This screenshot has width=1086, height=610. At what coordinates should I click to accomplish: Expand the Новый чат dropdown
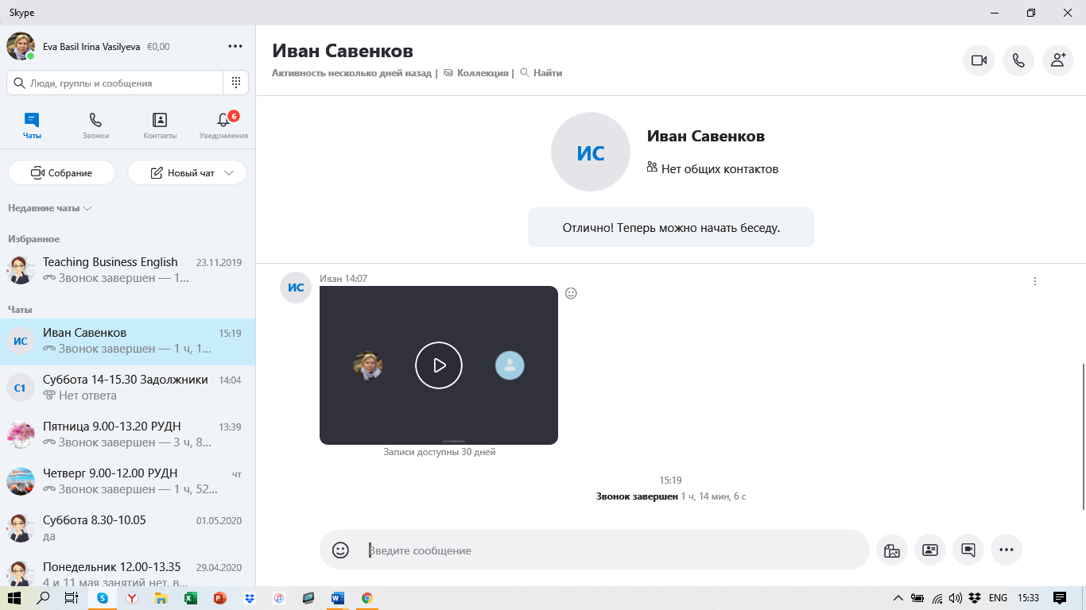pyautogui.click(x=230, y=173)
